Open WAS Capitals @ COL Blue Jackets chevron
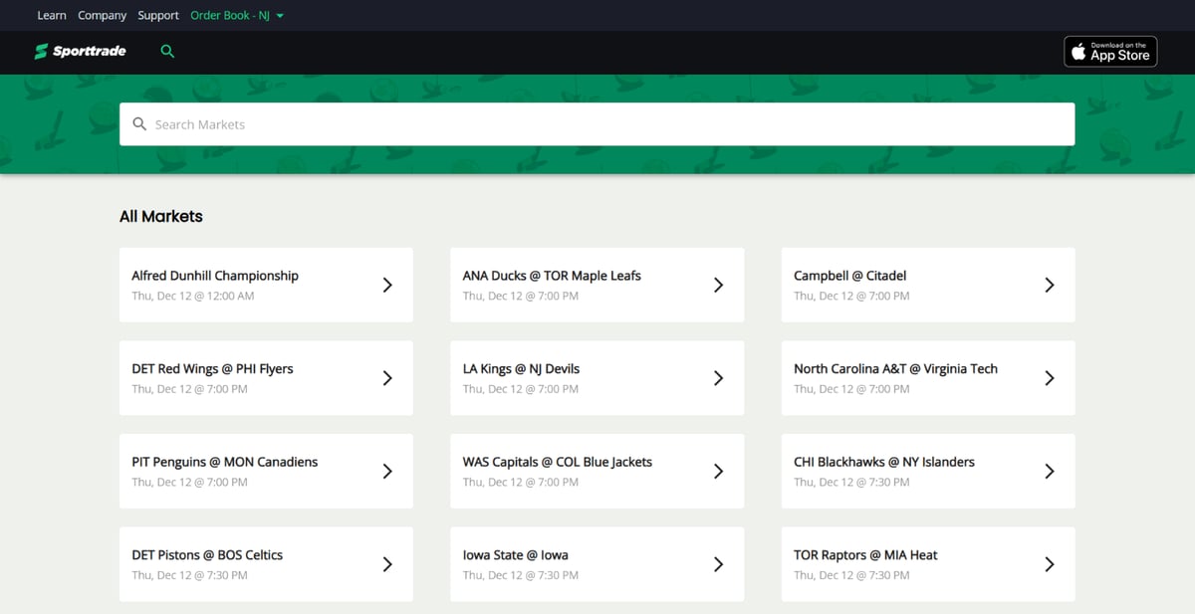The image size is (1195, 614). coord(718,471)
